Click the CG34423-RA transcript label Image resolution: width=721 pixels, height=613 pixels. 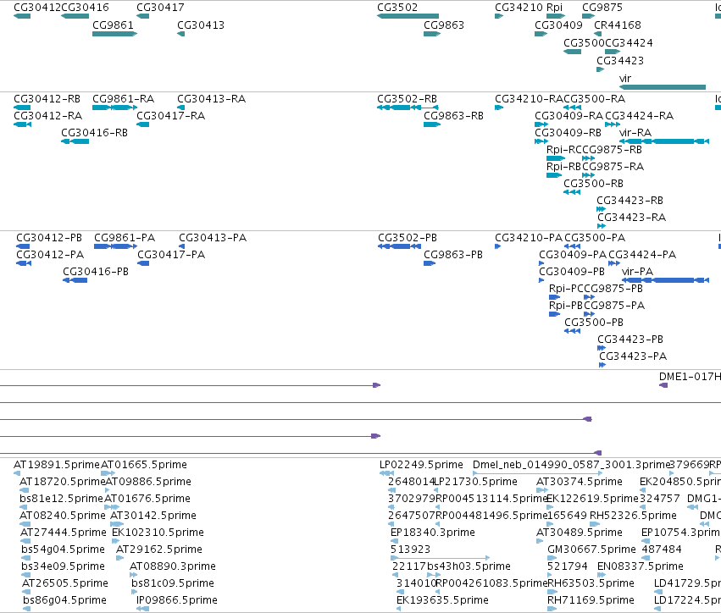(632, 218)
